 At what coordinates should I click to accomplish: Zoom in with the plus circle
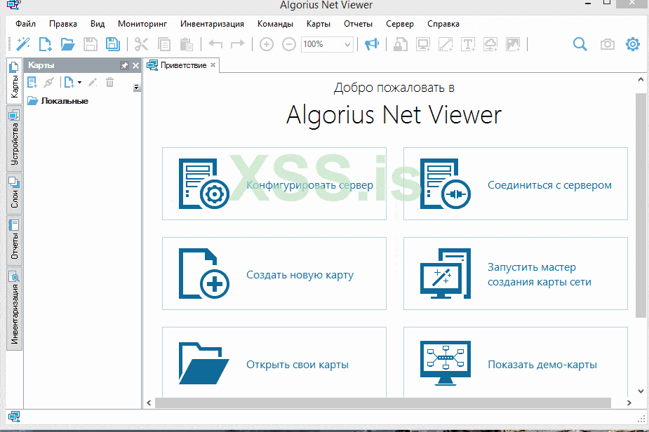tap(267, 44)
